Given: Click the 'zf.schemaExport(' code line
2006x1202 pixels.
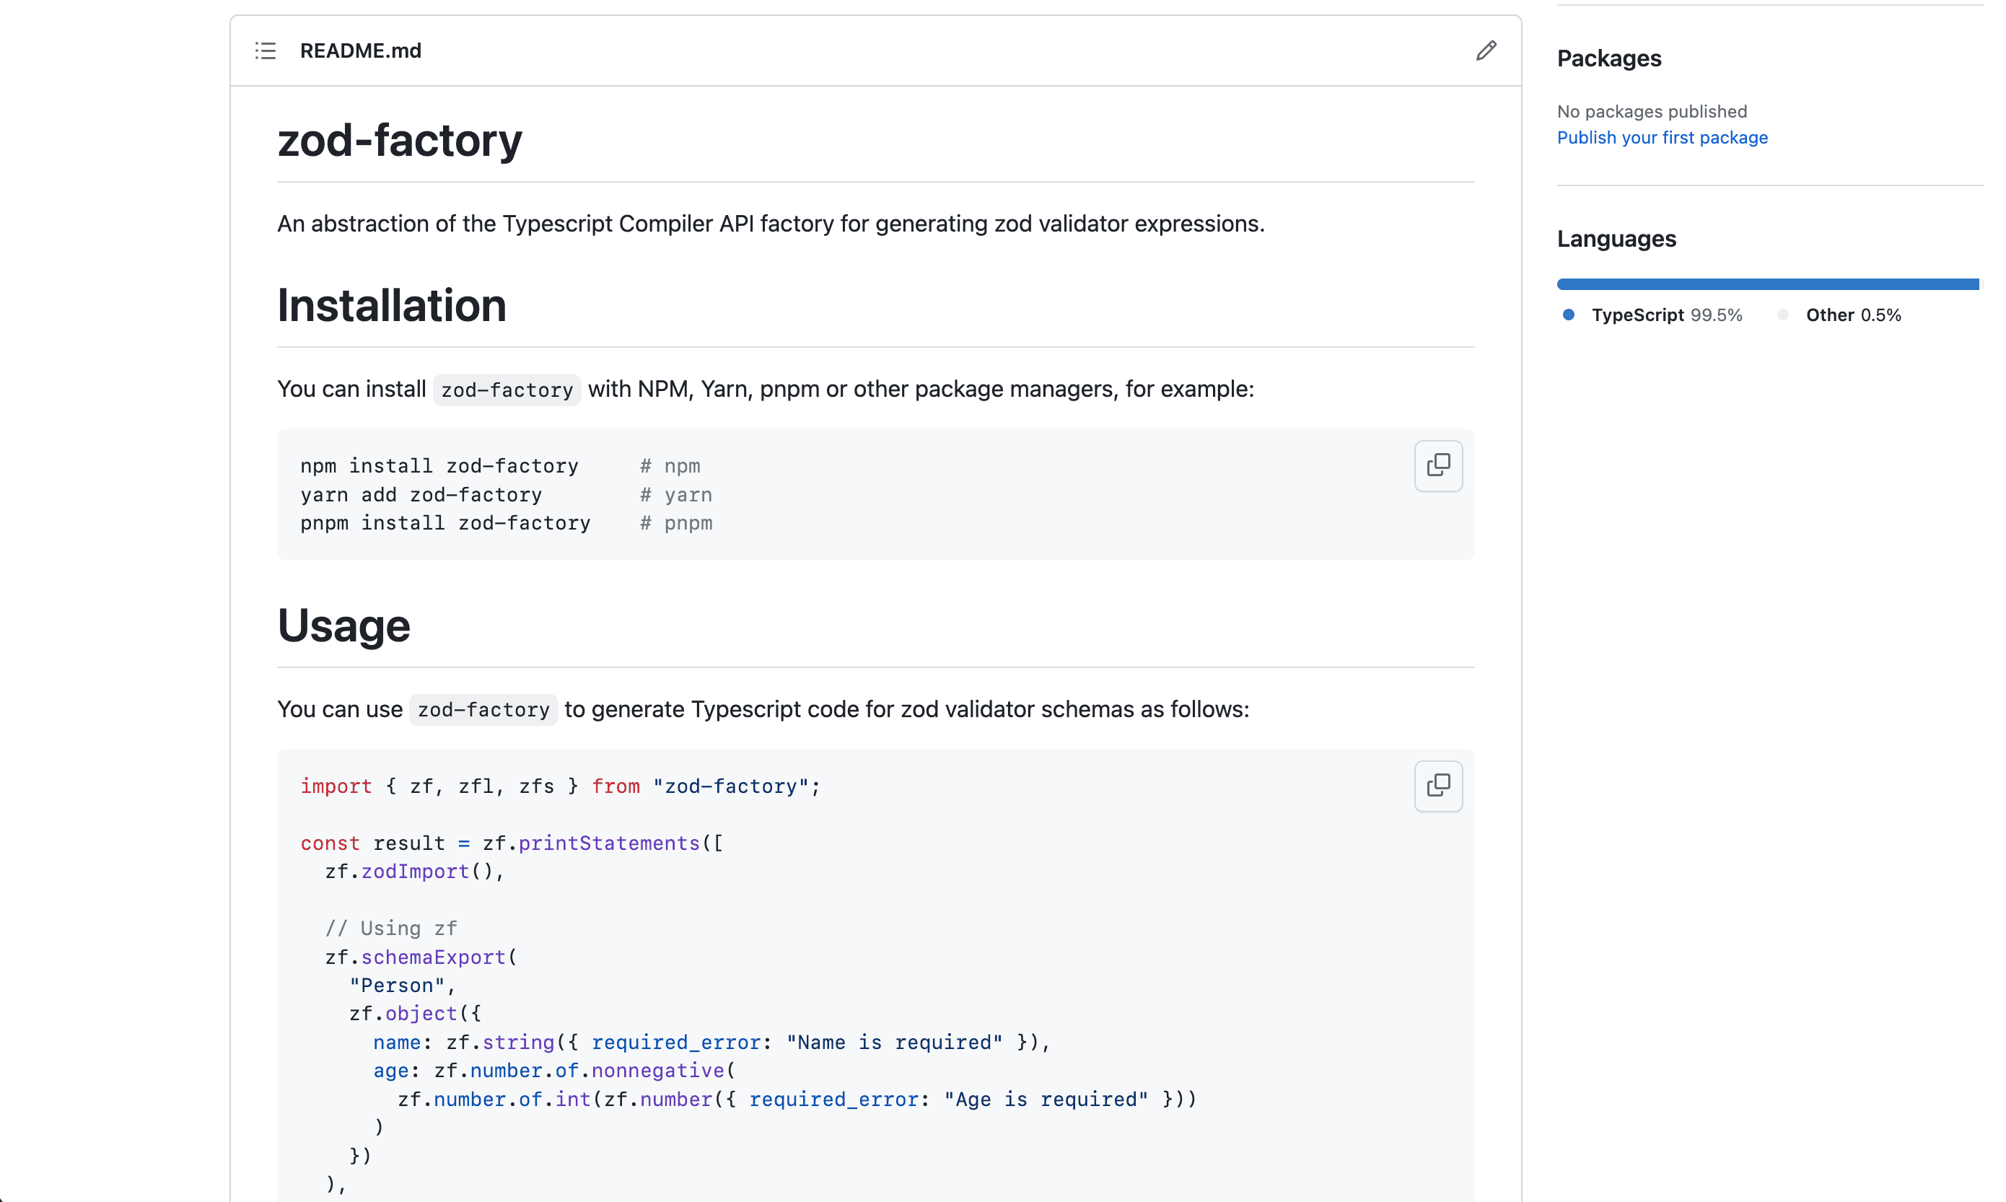Looking at the screenshot, I should point(421,957).
